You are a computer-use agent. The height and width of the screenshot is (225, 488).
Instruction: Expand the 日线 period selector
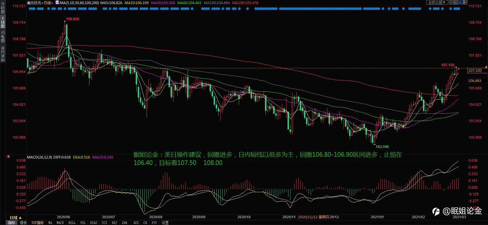(x=16, y=218)
